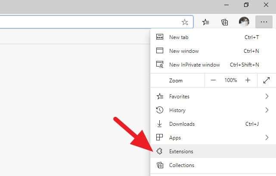Image resolution: width=276 pixels, height=176 pixels.
Task: Click the Extensions puzzle piece icon
Action: [159, 151]
